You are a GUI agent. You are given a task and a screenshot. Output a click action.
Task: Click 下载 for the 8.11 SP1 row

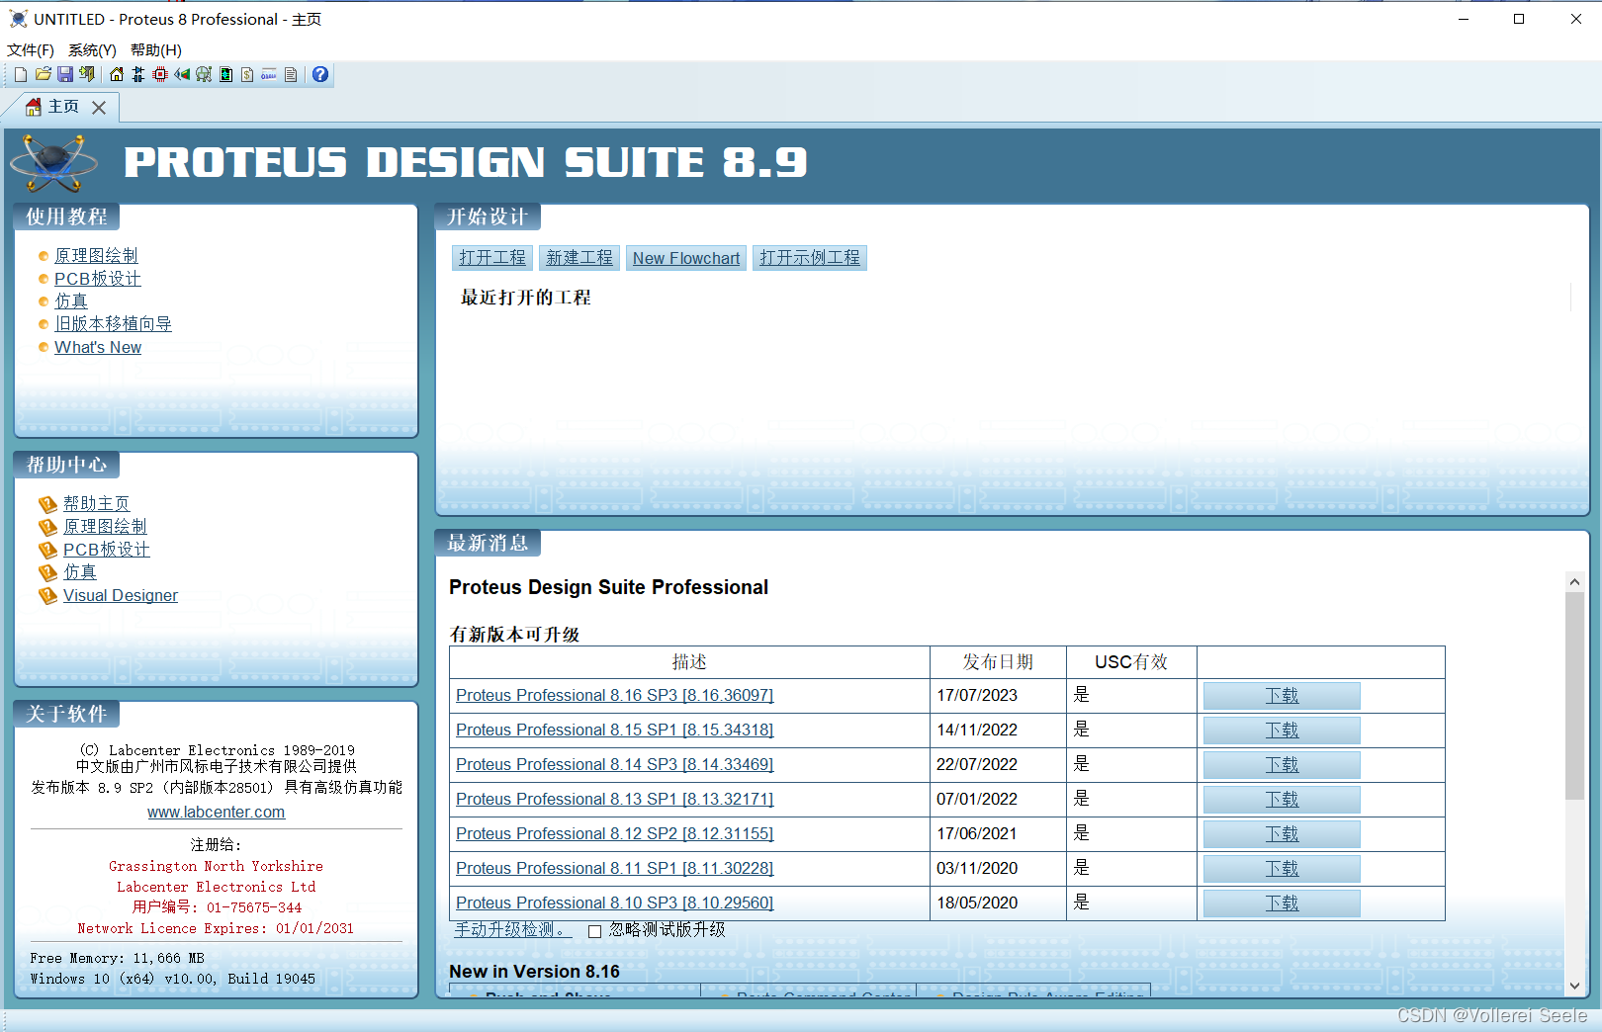(x=1282, y=869)
